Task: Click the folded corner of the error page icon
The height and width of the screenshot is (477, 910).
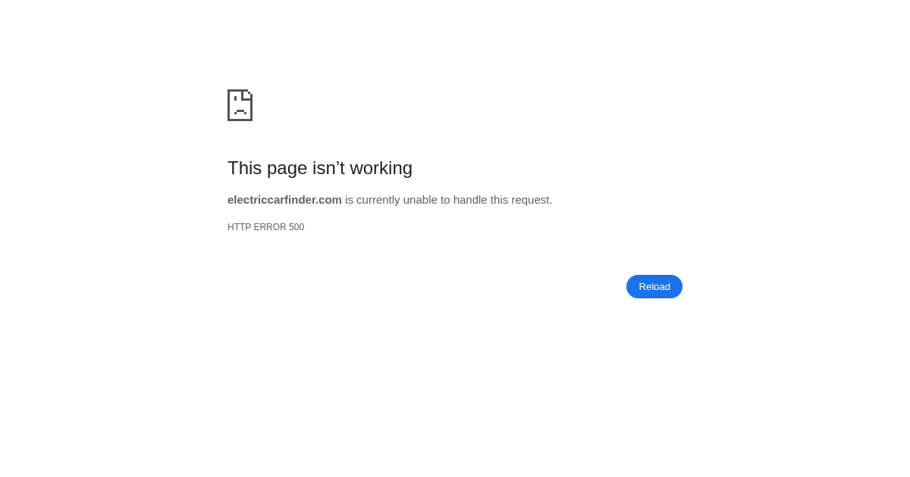Action: [247, 95]
